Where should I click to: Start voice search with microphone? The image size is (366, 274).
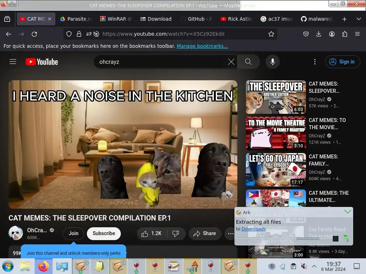coord(273,62)
